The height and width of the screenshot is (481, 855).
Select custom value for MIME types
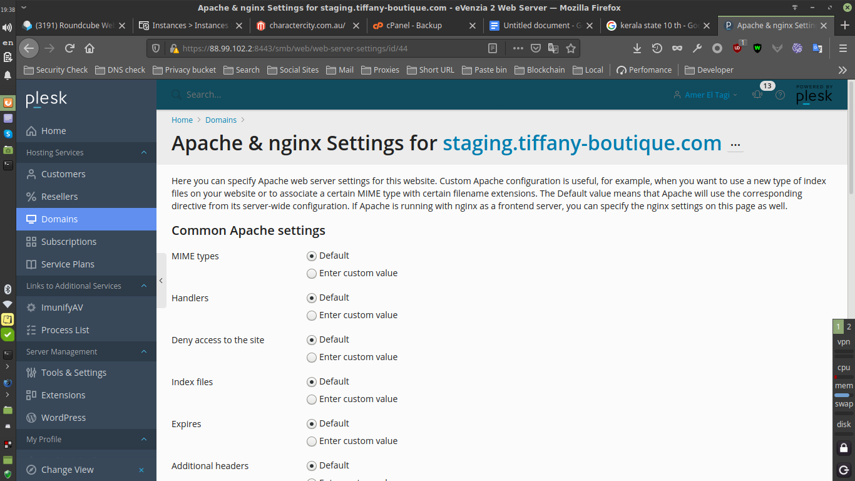point(312,274)
